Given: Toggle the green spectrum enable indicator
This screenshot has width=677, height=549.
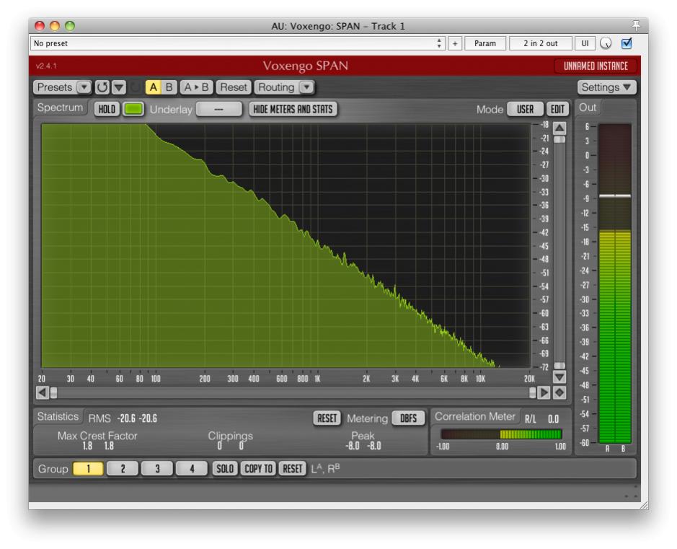Looking at the screenshot, I should point(133,109).
